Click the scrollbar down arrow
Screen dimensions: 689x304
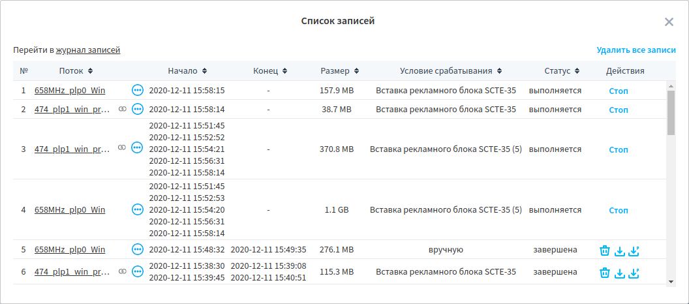pyautogui.click(x=671, y=281)
